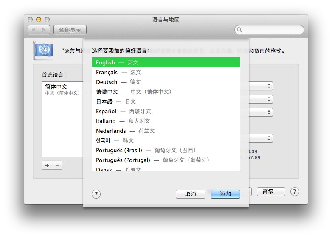
Task: Click the minus button to remove language
Action: [57, 165]
